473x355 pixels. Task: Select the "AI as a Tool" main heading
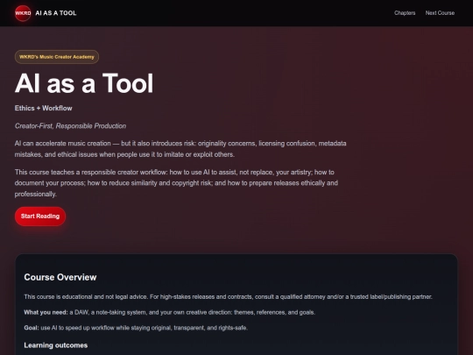[84, 83]
